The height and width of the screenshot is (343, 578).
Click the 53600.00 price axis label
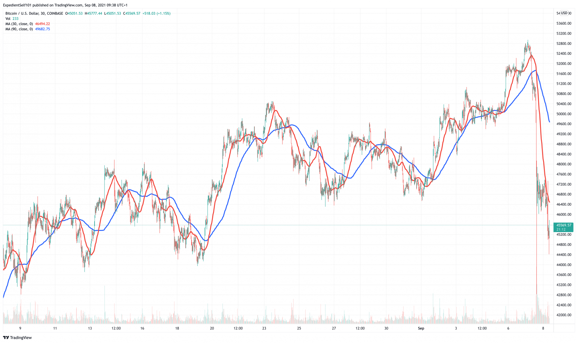tap(564, 23)
